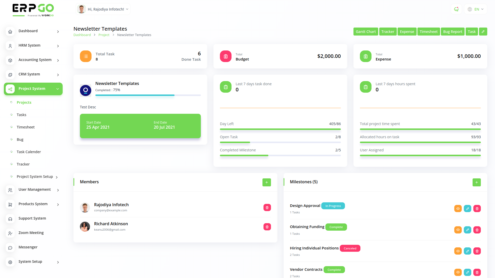495x278 pixels.
Task: Go to Project breadcrumb link
Action: (x=104, y=35)
